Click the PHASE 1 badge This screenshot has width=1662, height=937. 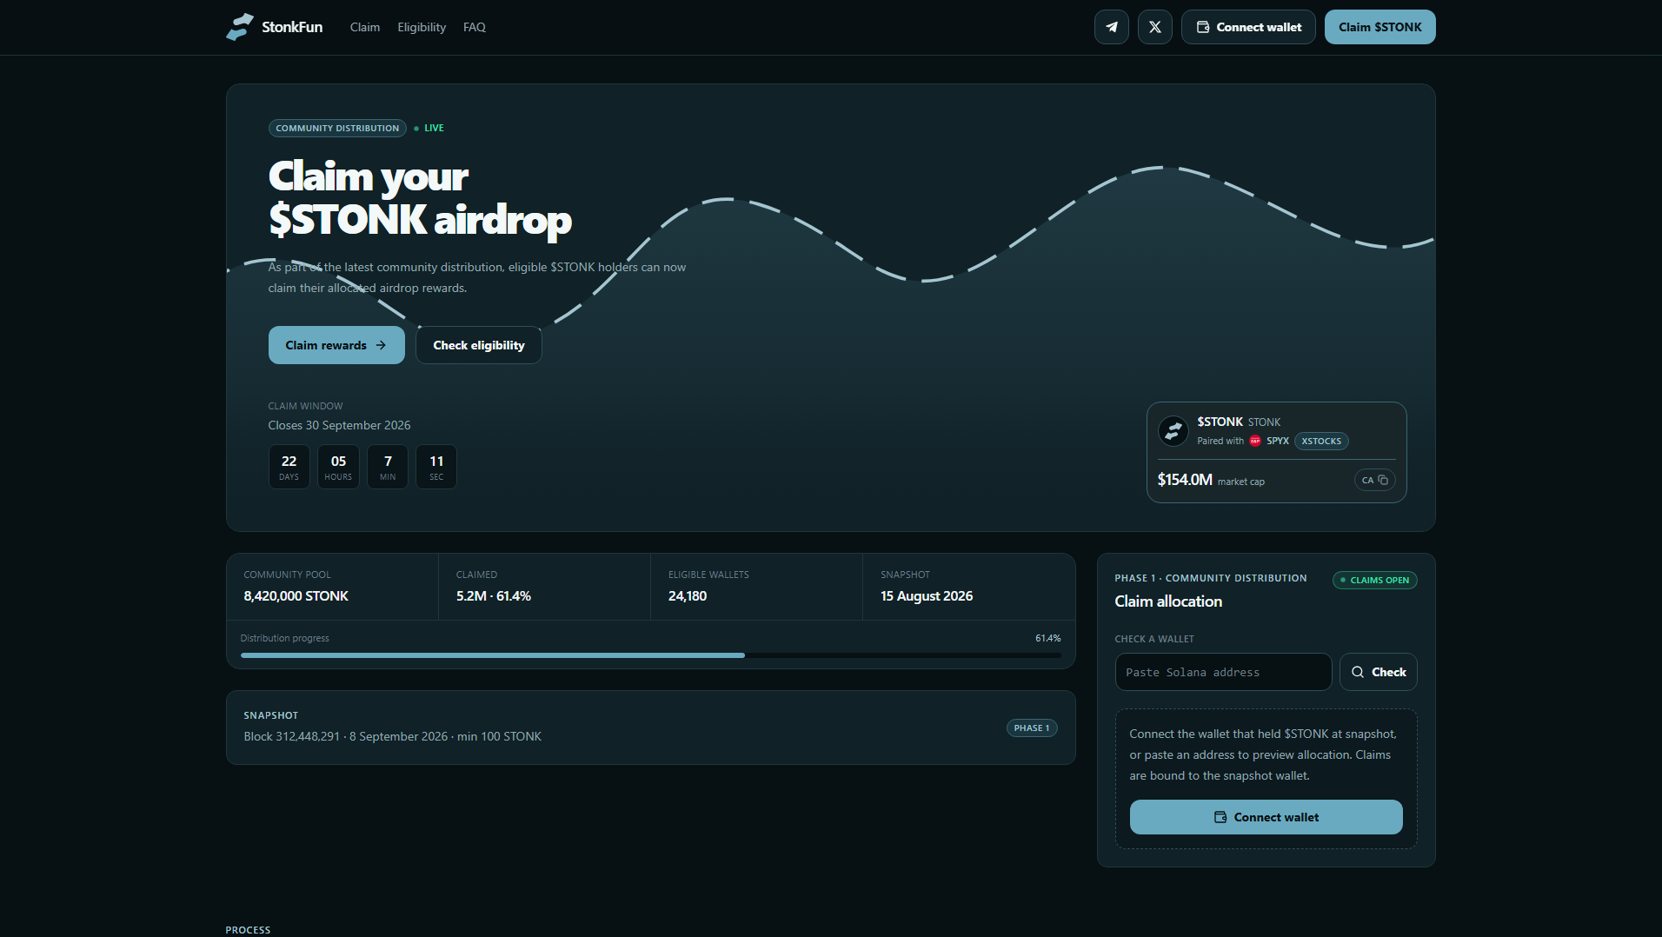[x=1032, y=728]
